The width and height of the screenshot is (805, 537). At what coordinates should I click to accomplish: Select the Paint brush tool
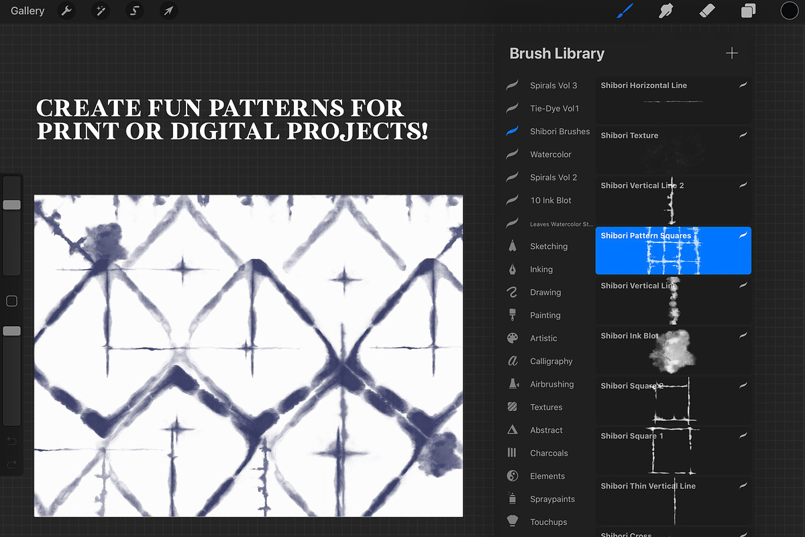[625, 11]
